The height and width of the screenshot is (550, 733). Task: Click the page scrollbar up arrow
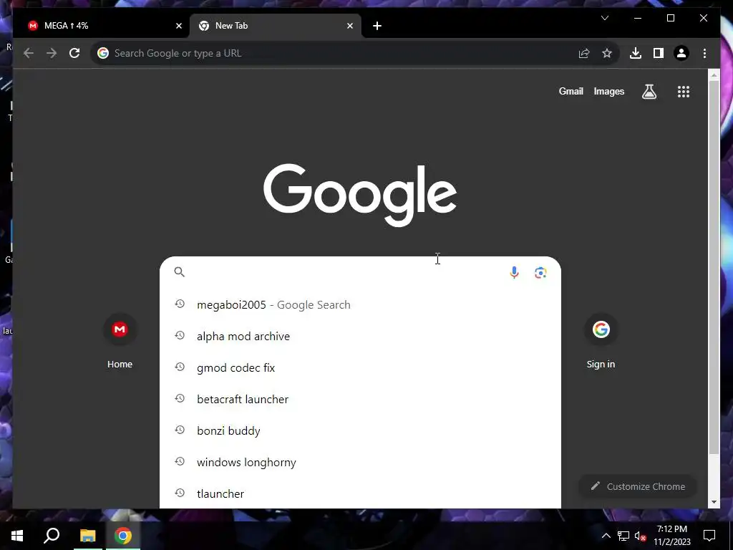pyautogui.click(x=714, y=74)
